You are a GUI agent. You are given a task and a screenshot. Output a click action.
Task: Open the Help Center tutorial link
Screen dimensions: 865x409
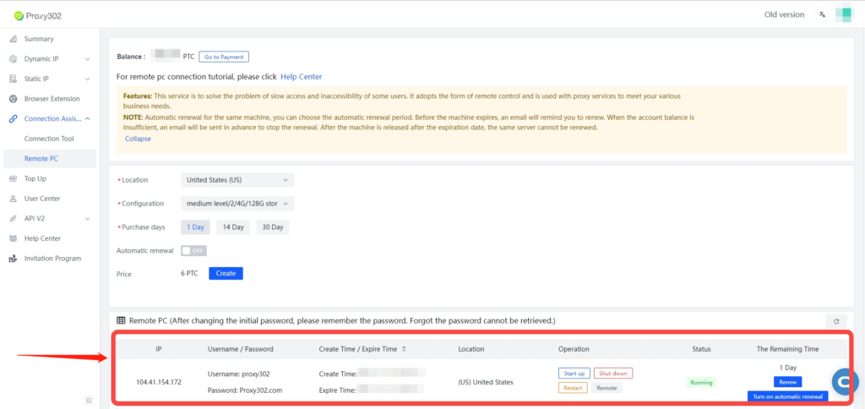tap(302, 77)
